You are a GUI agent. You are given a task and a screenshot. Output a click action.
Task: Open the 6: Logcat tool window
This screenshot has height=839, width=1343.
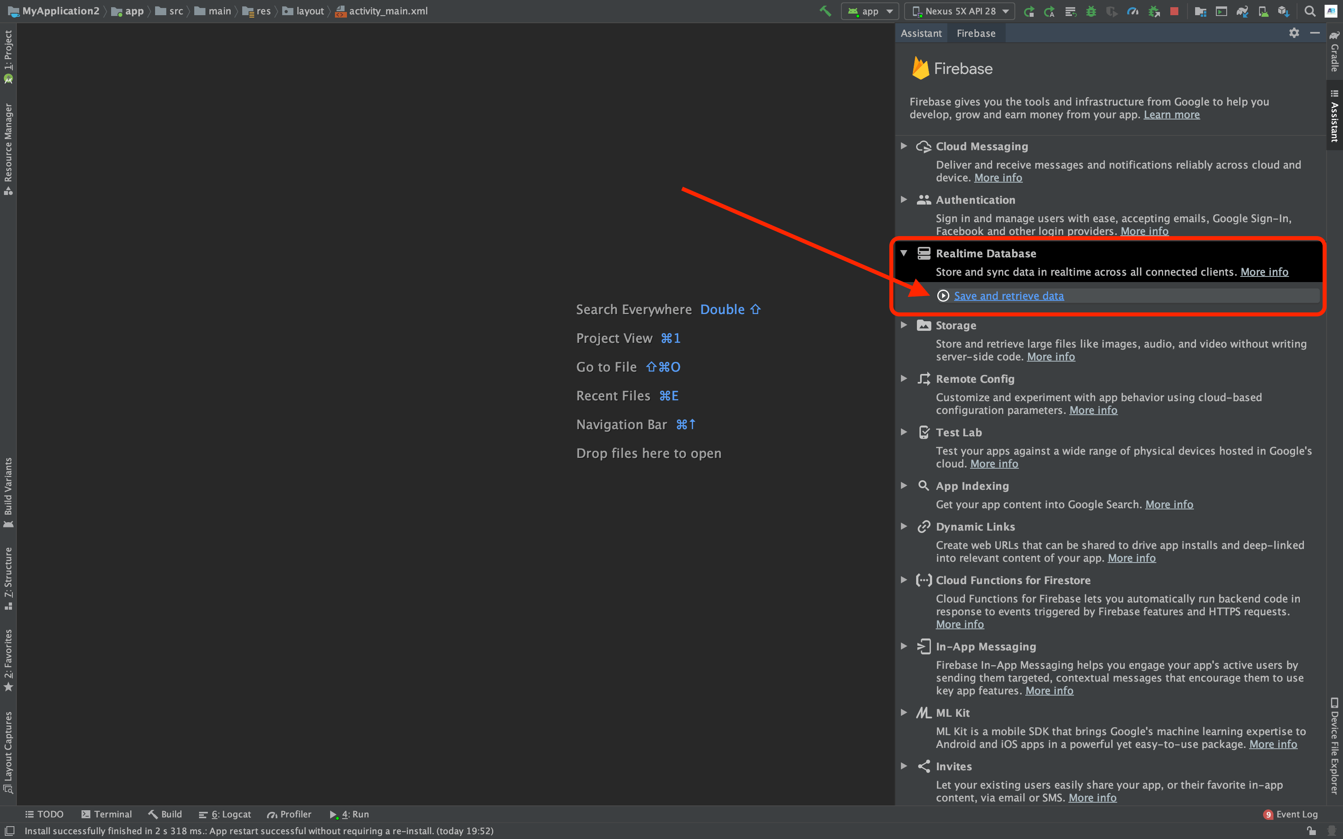click(225, 814)
